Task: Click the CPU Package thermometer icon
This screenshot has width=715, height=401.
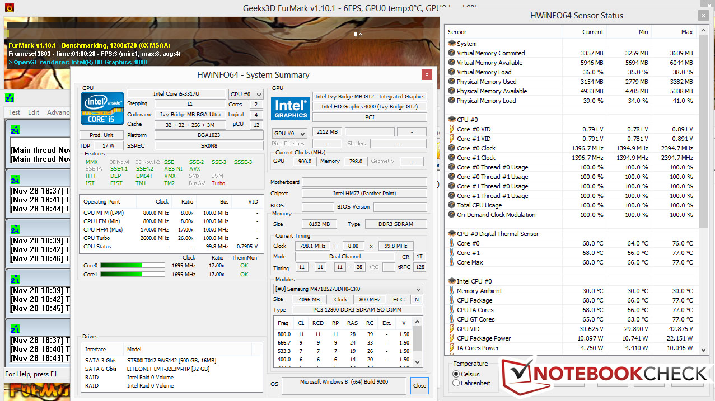Action: 452,300
